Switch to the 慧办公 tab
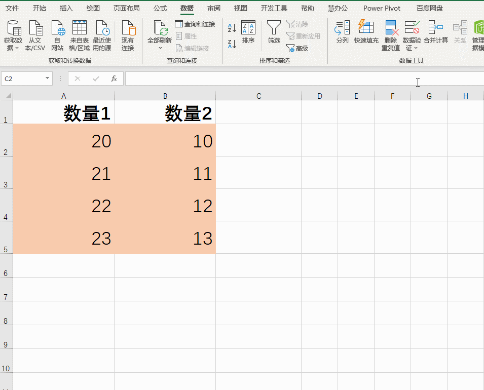 coord(338,8)
